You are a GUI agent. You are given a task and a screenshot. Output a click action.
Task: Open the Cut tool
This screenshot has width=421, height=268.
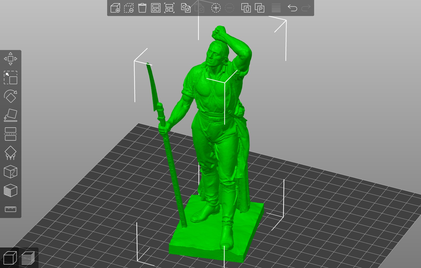click(10, 134)
